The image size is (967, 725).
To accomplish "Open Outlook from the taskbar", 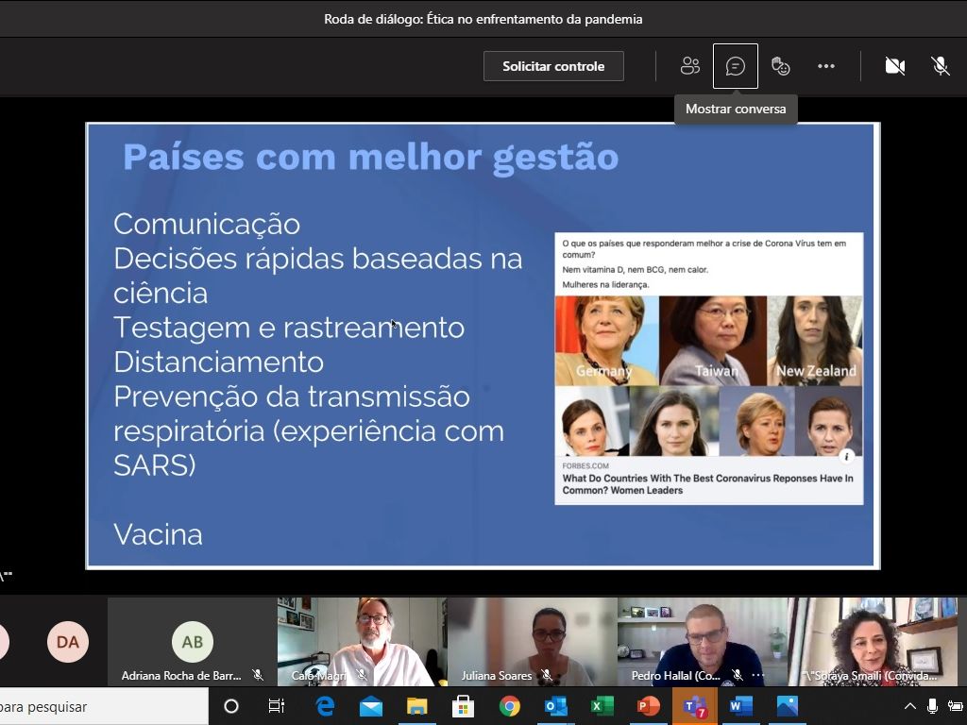I will tap(556, 706).
